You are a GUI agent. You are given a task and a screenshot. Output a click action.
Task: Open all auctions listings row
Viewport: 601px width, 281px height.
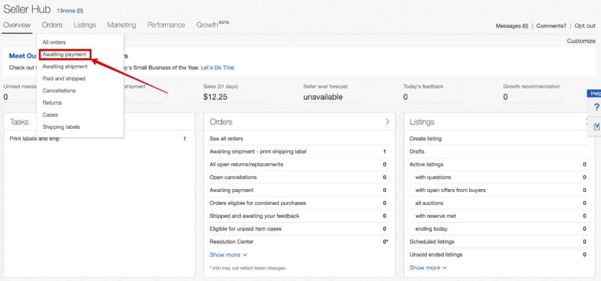[501, 203]
